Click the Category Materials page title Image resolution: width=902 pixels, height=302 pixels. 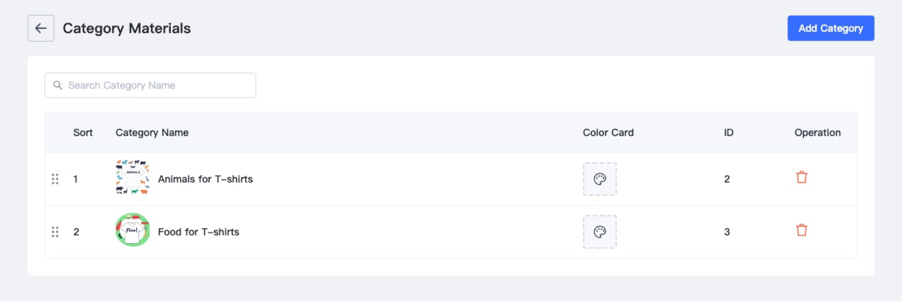coord(126,28)
